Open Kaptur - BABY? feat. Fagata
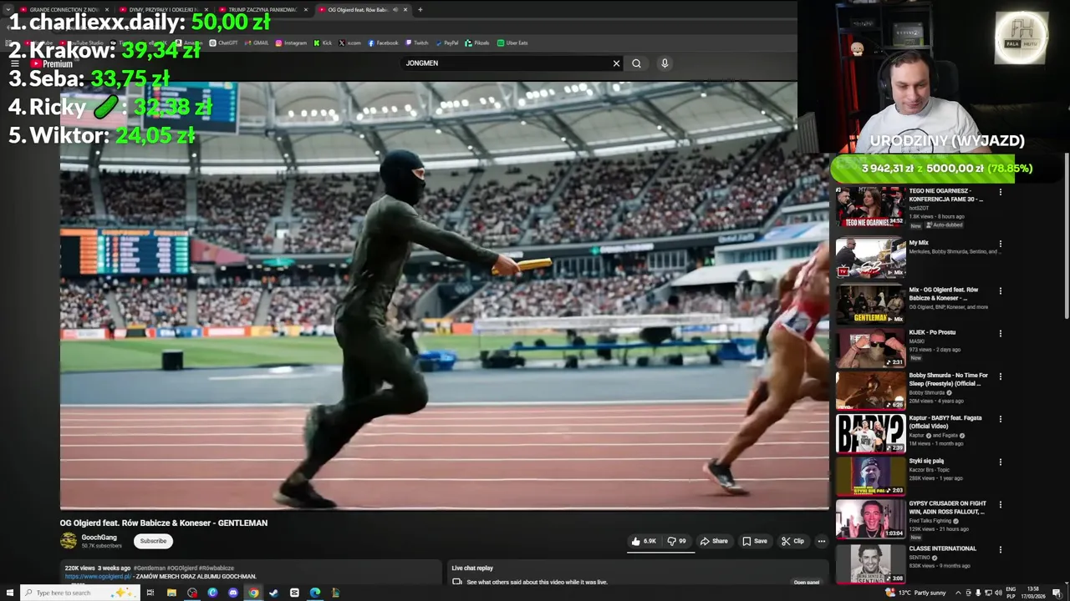 click(870, 433)
